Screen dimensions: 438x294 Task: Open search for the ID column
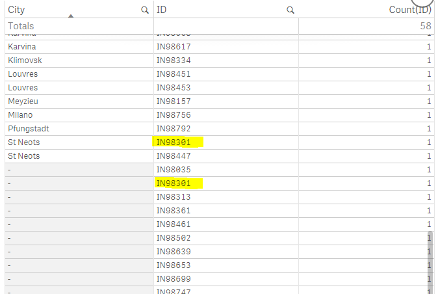290,10
